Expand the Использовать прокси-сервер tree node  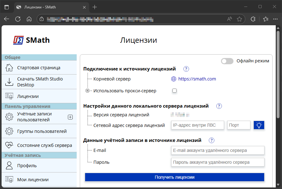[x=87, y=91]
